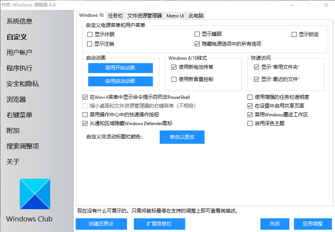Click 创建还原点 at the bottom

coord(101,224)
